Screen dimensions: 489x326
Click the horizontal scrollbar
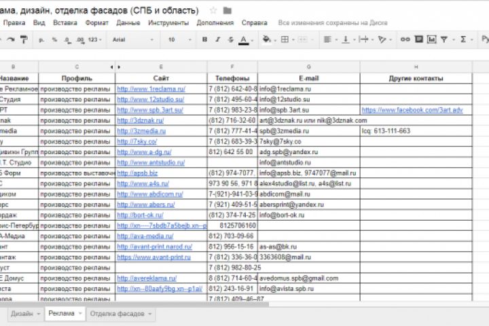click(x=134, y=304)
